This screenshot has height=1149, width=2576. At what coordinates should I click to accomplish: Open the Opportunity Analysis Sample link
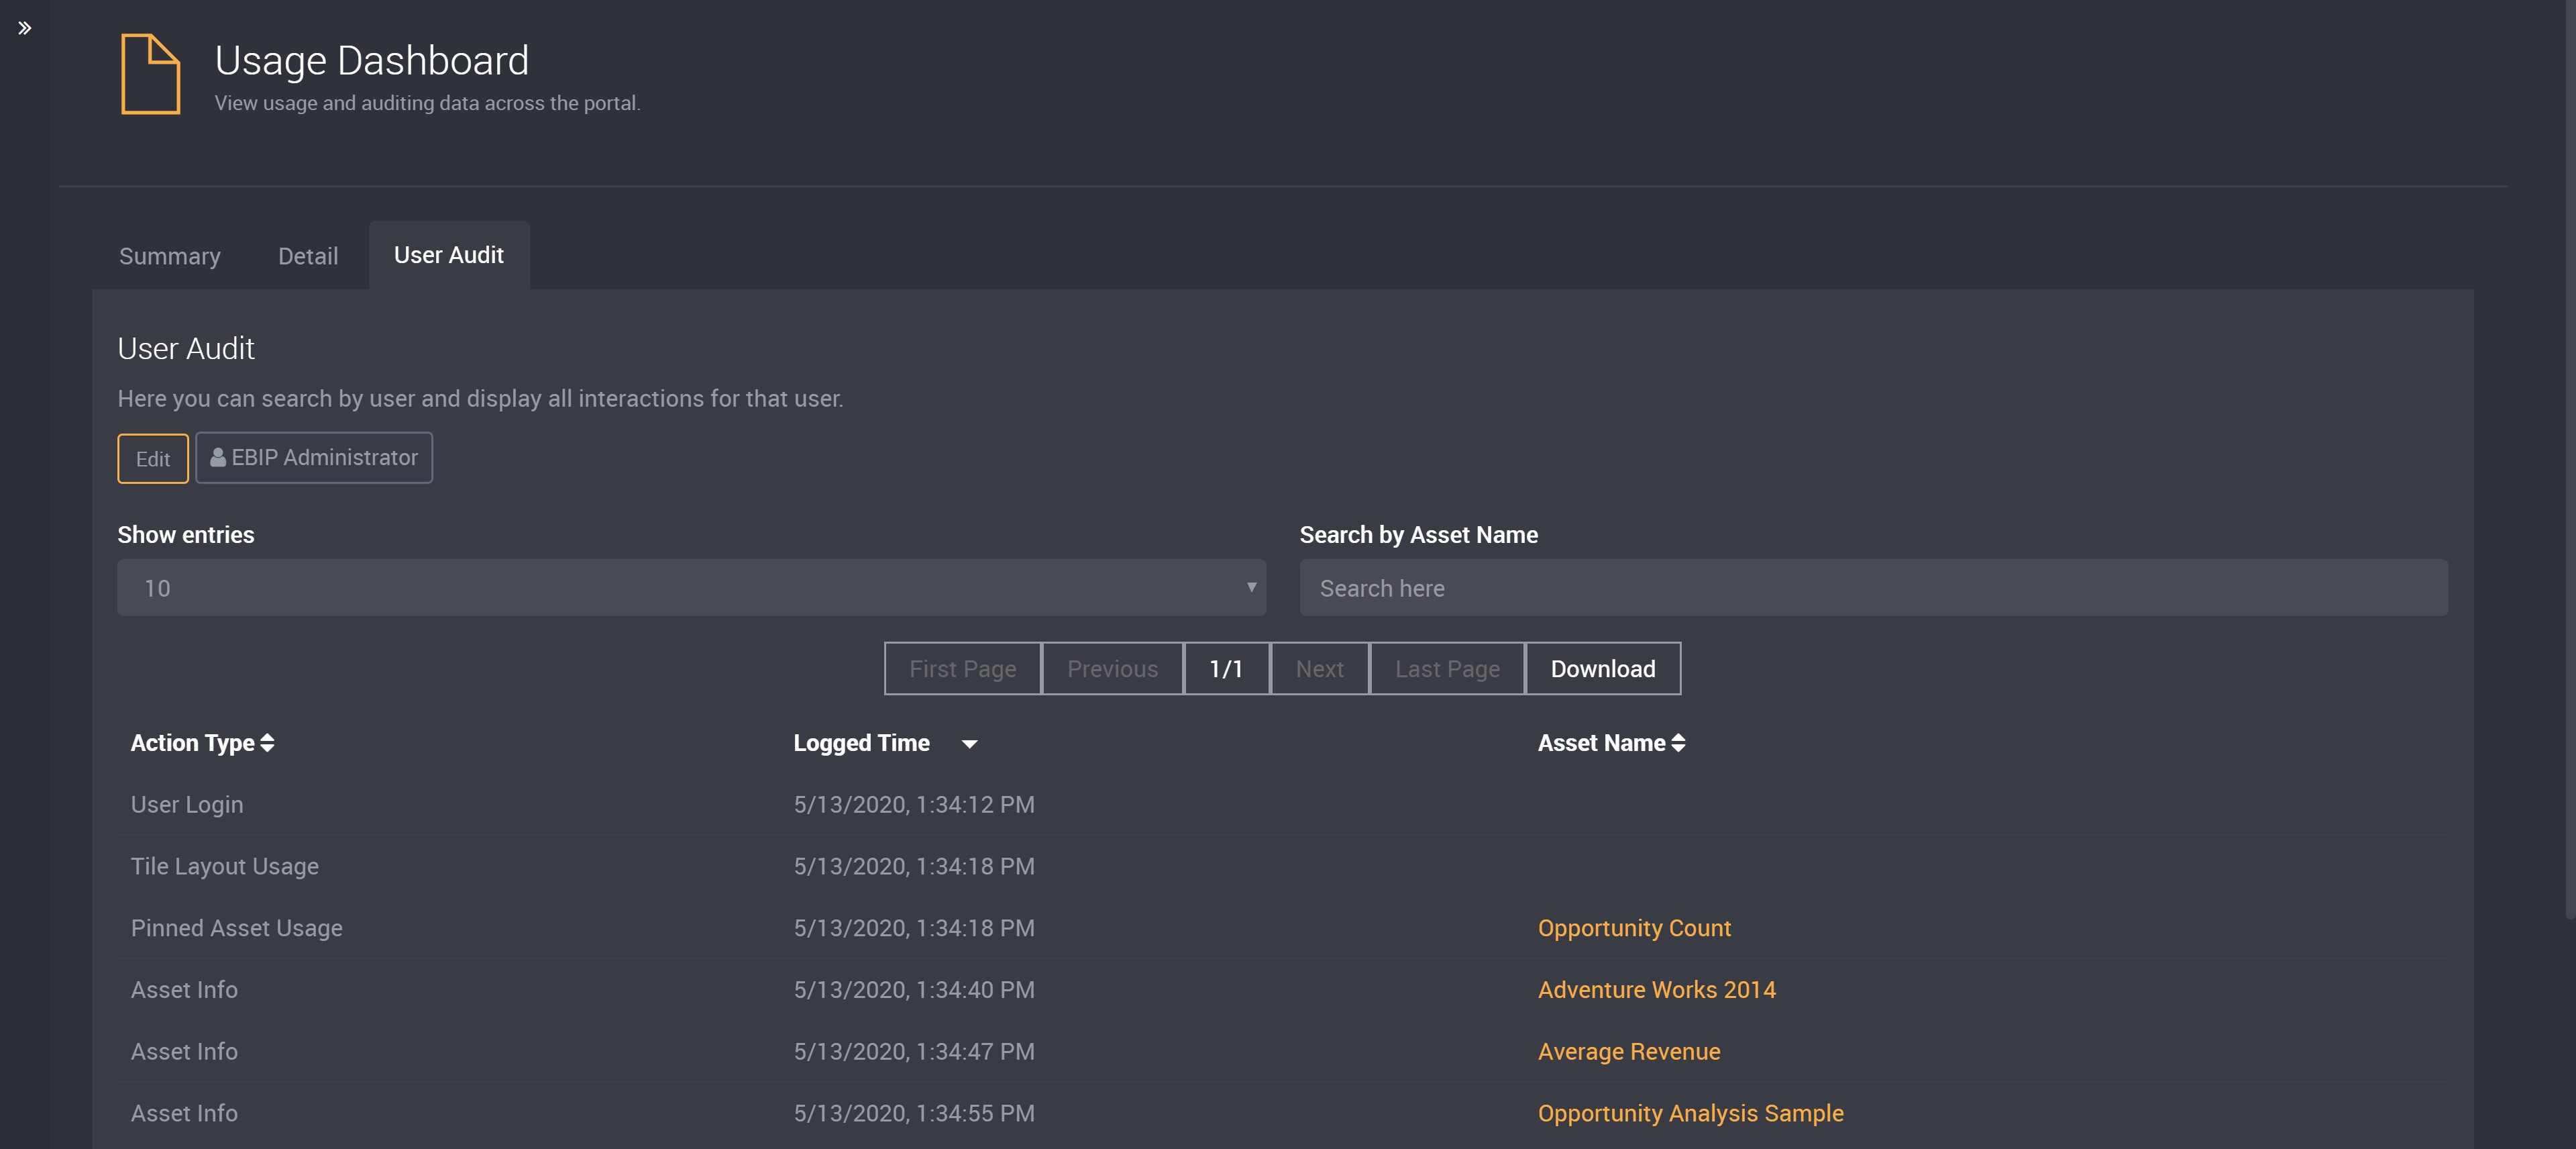[1690, 1113]
